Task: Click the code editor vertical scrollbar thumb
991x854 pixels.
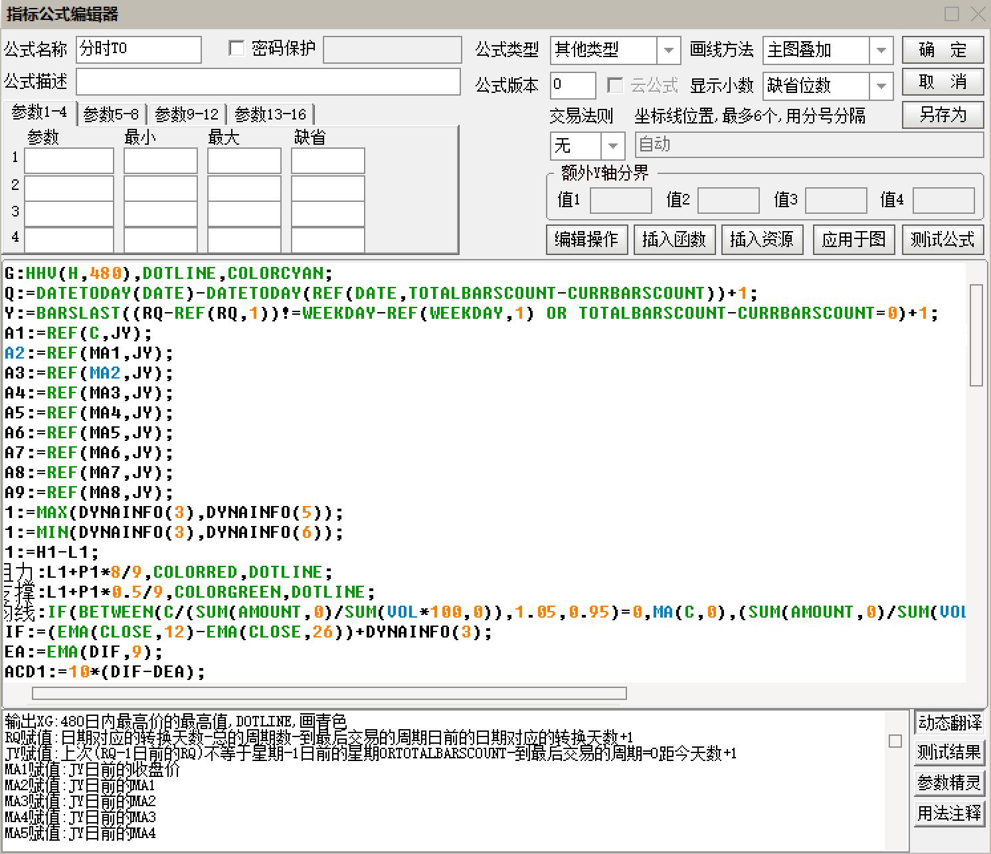Action: click(976, 335)
